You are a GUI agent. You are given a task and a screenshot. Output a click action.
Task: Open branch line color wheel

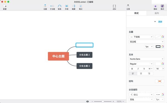click(x=163, y=94)
